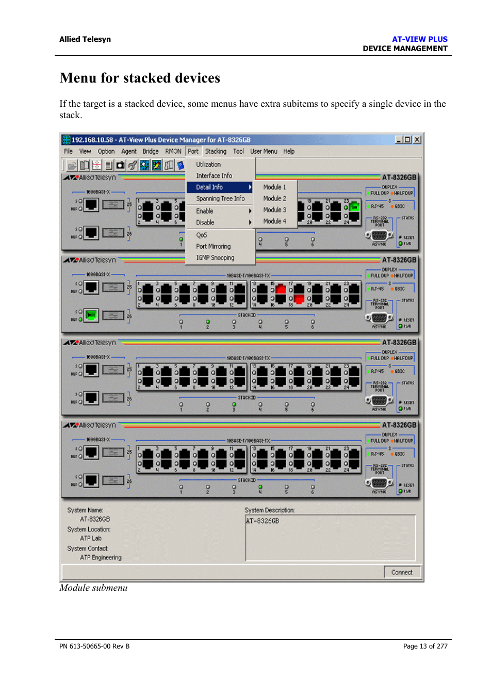The image size is (492, 697).
Task: Minimize the Device Manager window
Action: point(399,139)
